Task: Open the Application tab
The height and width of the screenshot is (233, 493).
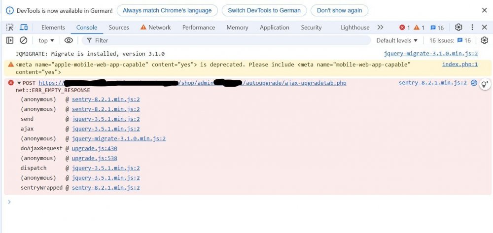Action: pyautogui.click(x=275, y=27)
